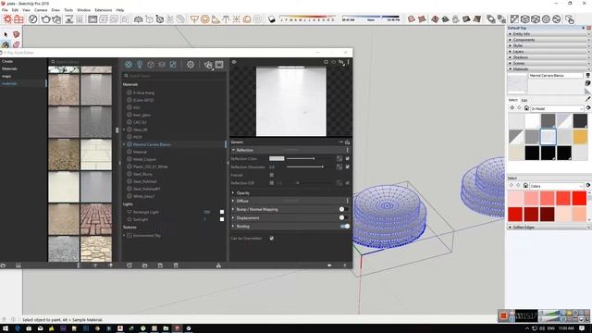The width and height of the screenshot is (592, 333).
Task: Click the interactive render teapot icon
Action: (x=56, y=18)
